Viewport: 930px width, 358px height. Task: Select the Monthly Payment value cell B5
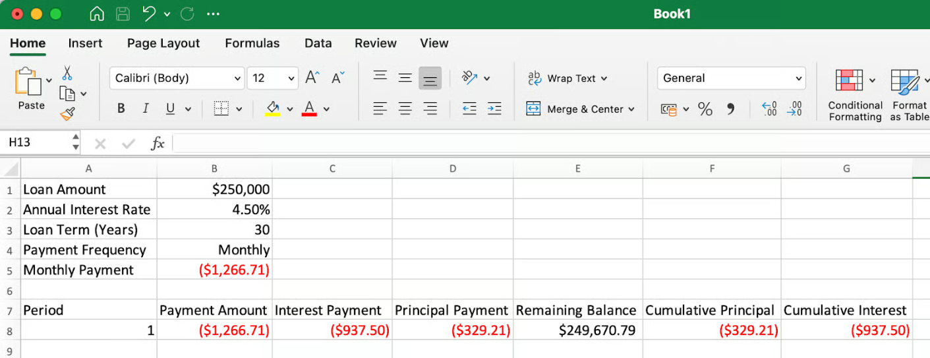(214, 270)
